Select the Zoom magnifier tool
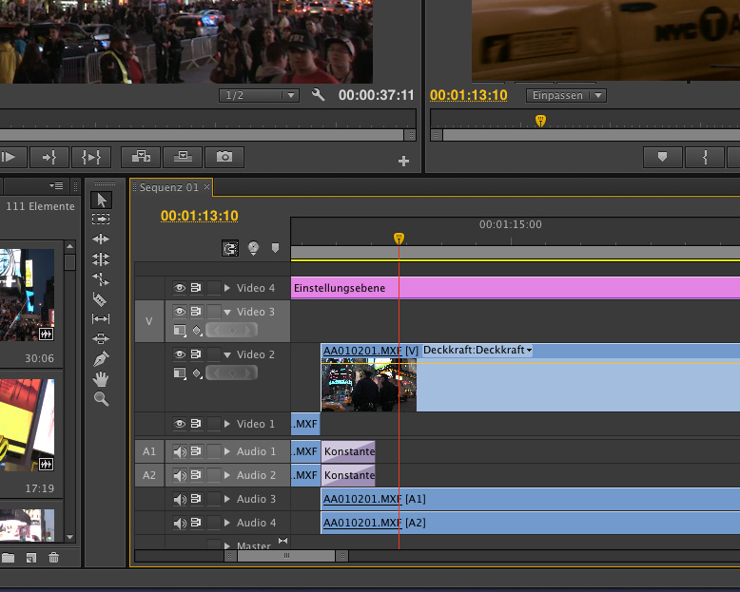The width and height of the screenshot is (740, 592). coord(102,399)
